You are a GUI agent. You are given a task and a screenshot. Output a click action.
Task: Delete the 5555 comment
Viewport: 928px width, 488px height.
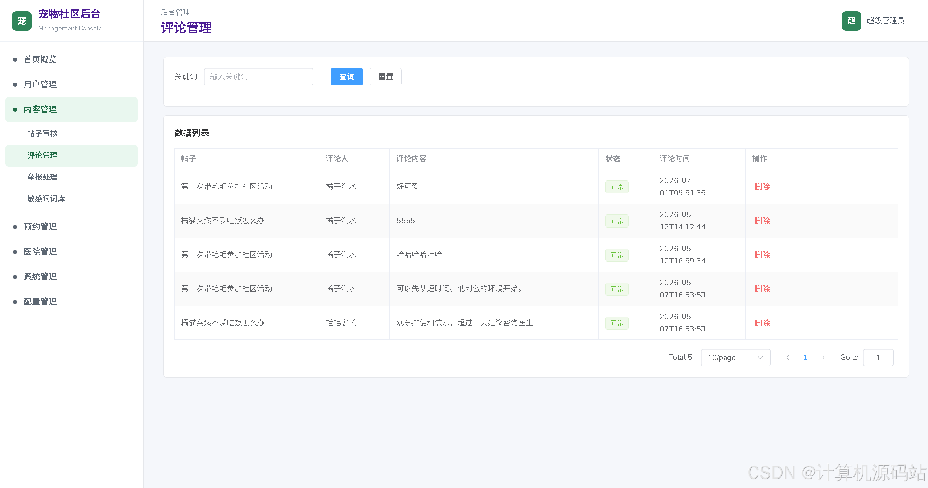click(x=762, y=221)
